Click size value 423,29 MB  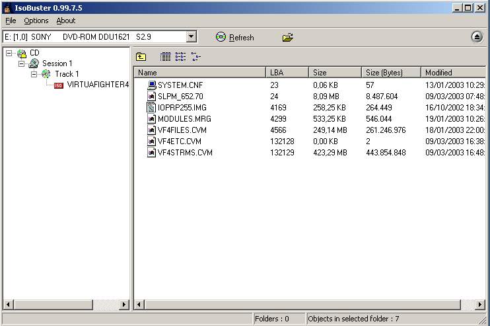click(330, 153)
